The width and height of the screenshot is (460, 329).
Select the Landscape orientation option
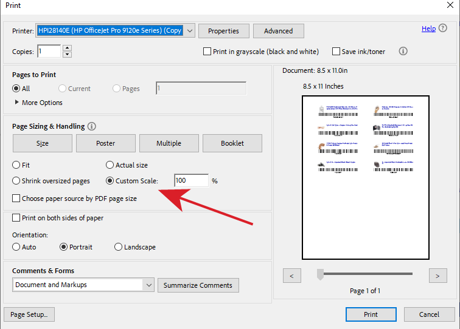click(x=118, y=247)
